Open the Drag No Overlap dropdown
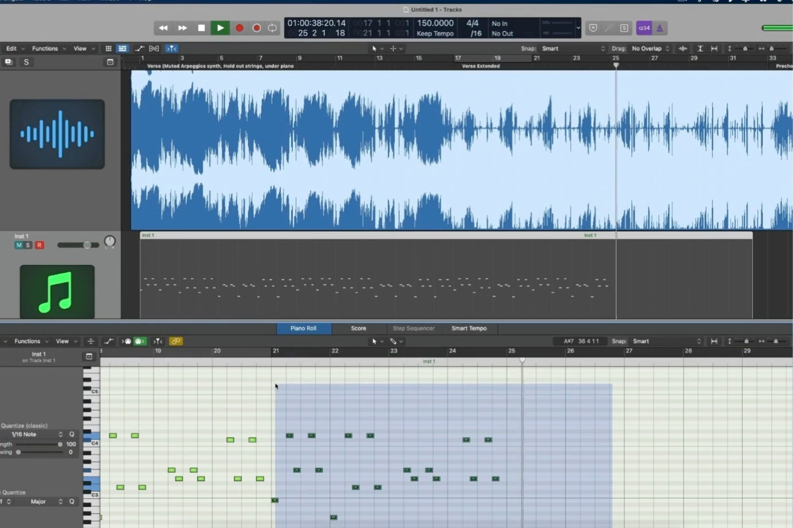Image resolution: width=793 pixels, height=528 pixels. click(x=650, y=49)
